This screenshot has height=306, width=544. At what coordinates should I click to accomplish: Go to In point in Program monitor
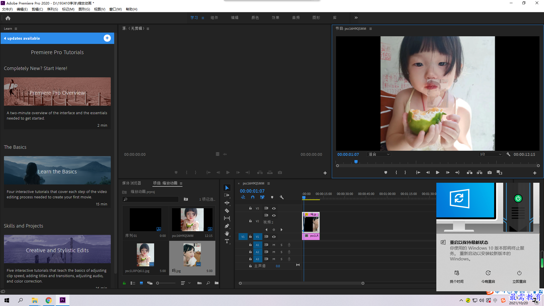pyautogui.click(x=418, y=173)
